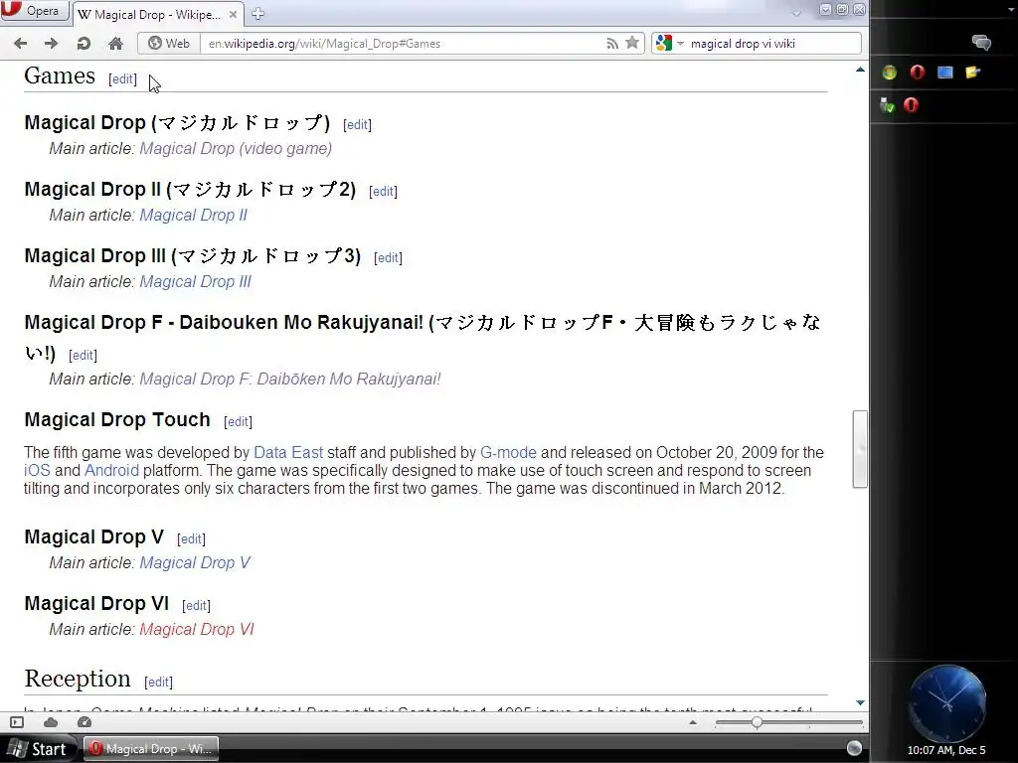Open Magical Drop F: Daibōken Mo Rakujyanai! article

[x=290, y=379]
